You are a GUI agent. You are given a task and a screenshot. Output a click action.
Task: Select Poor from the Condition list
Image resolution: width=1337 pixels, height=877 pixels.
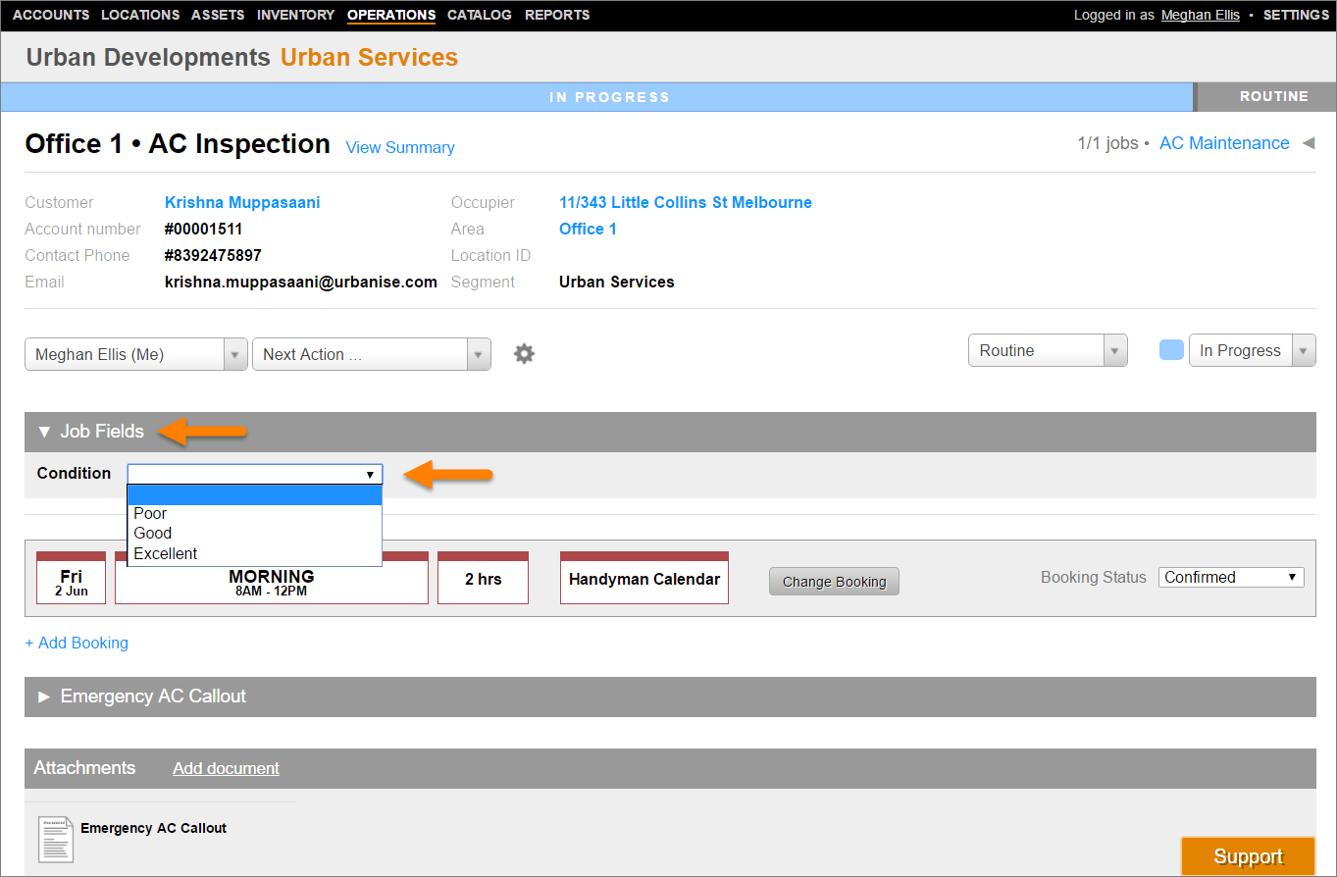[x=151, y=513]
